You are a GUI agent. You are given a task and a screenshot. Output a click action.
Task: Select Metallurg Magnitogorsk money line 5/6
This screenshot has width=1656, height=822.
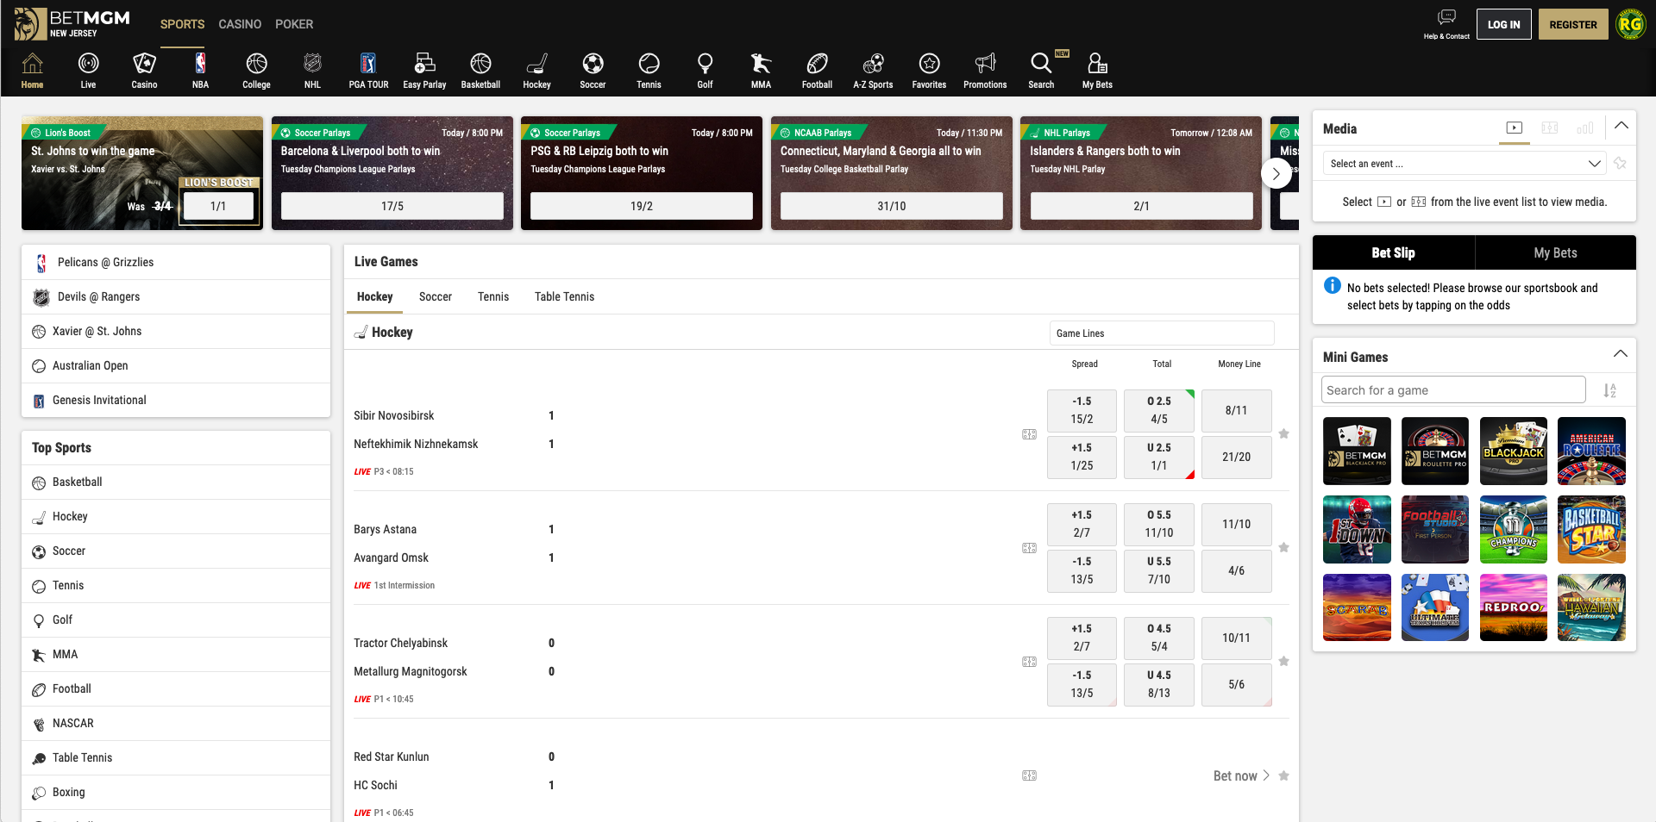(1236, 685)
